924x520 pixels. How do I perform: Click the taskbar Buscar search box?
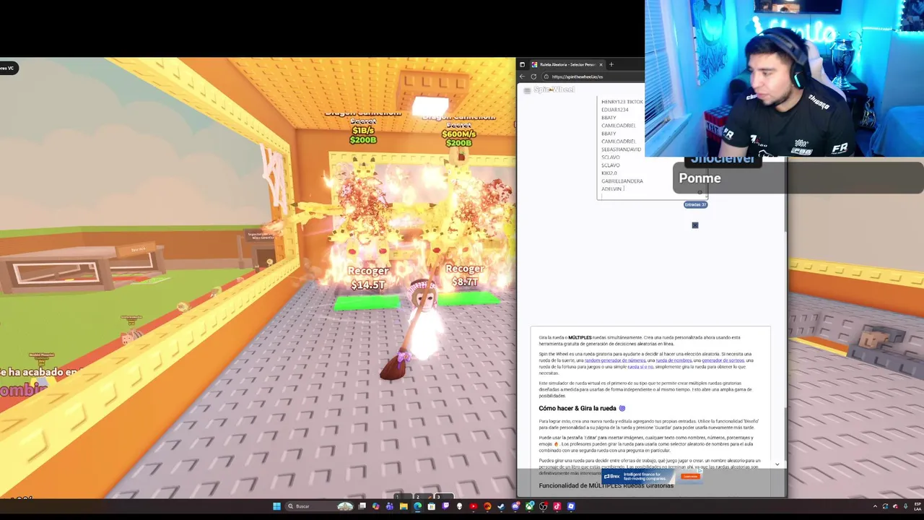(x=320, y=506)
